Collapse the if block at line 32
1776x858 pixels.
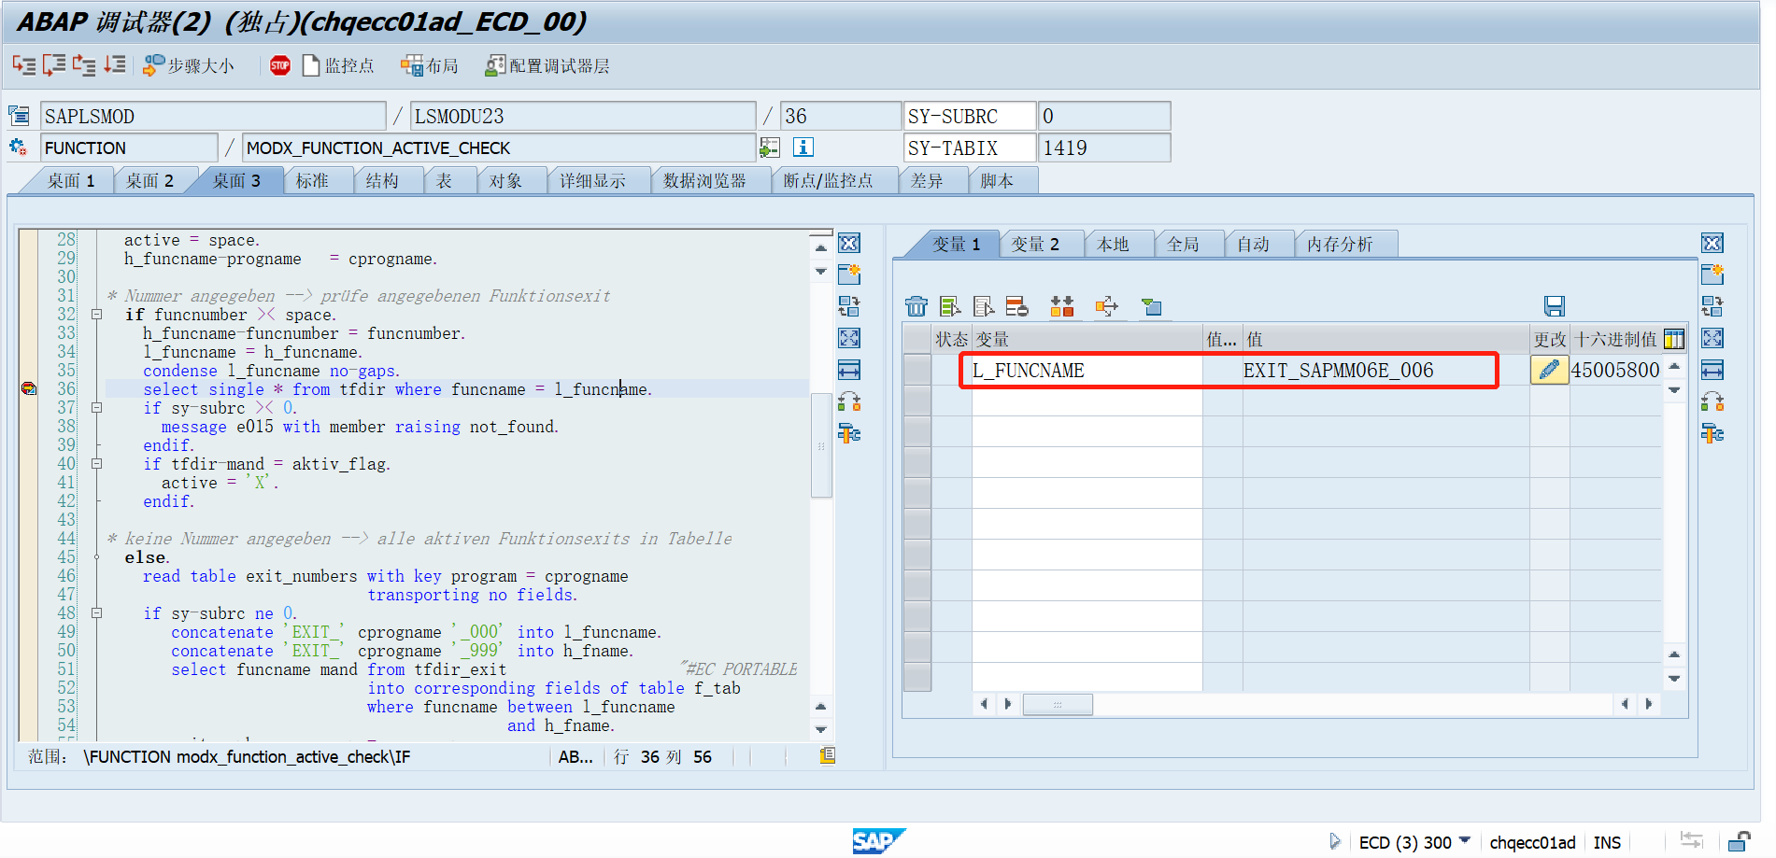point(97,315)
